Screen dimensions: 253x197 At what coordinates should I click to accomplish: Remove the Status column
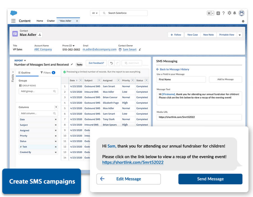point(56,141)
